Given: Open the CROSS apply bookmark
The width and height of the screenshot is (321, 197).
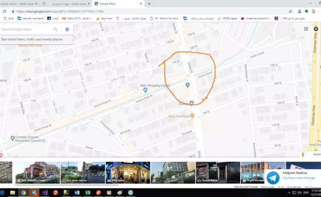Looking at the screenshot, I should (227, 18).
